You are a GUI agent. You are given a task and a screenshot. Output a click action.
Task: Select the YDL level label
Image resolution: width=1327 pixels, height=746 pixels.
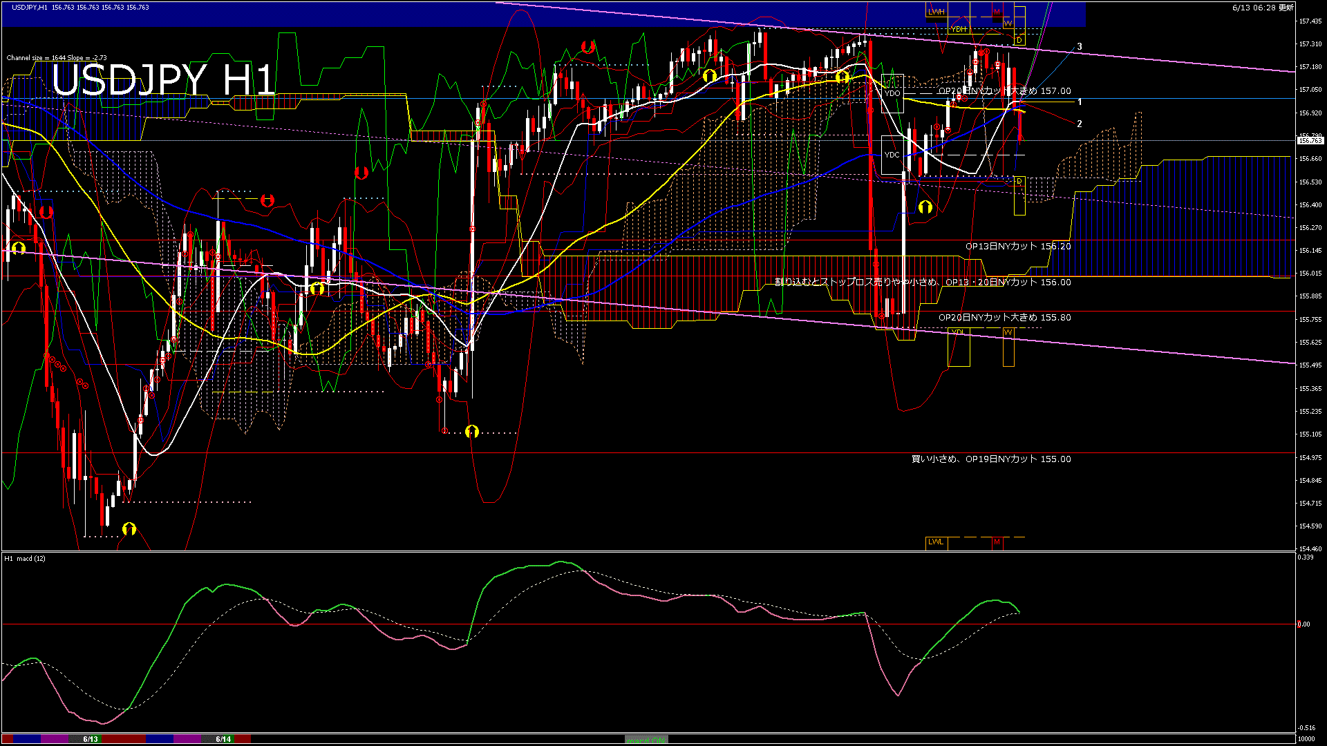coord(958,332)
